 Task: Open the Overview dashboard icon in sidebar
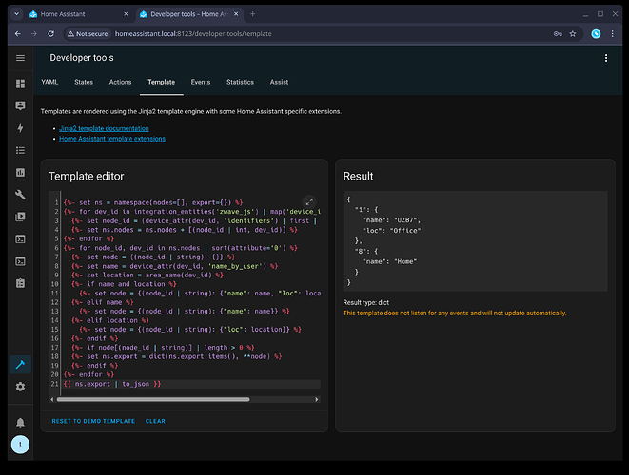pos(20,84)
